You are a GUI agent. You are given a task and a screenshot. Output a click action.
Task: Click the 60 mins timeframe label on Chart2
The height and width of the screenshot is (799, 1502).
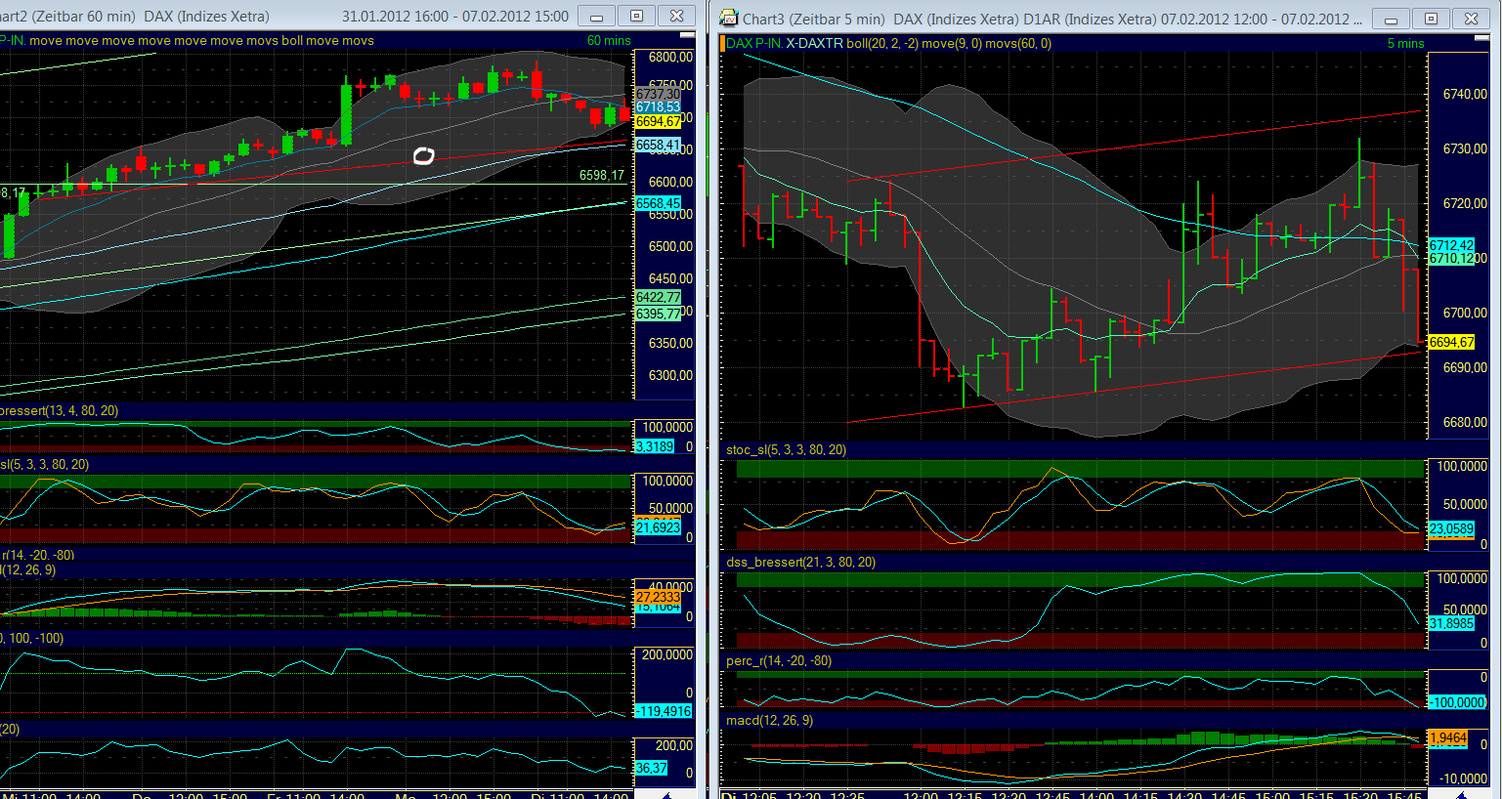pos(611,40)
